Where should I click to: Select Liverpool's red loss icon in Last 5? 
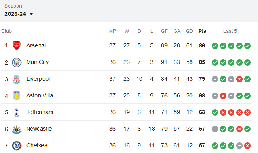pyautogui.click(x=239, y=79)
